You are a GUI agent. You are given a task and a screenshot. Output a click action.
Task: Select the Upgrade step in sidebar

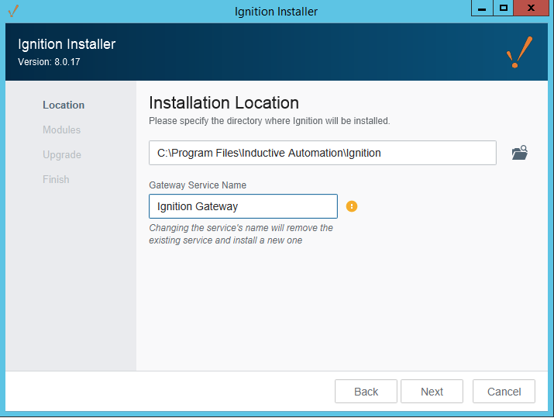(x=62, y=155)
